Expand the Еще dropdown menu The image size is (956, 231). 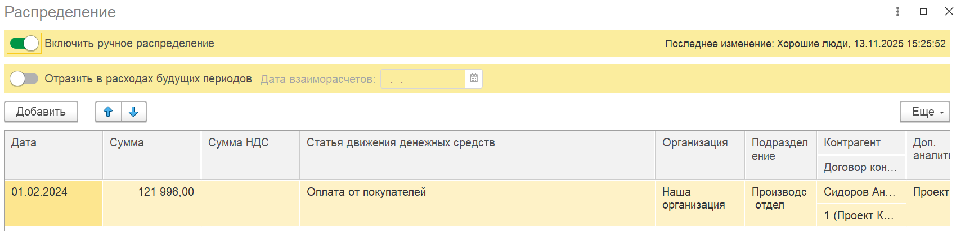tap(925, 112)
